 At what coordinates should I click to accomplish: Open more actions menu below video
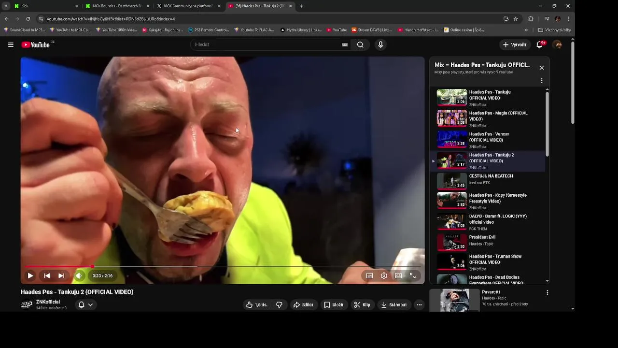tap(419, 304)
